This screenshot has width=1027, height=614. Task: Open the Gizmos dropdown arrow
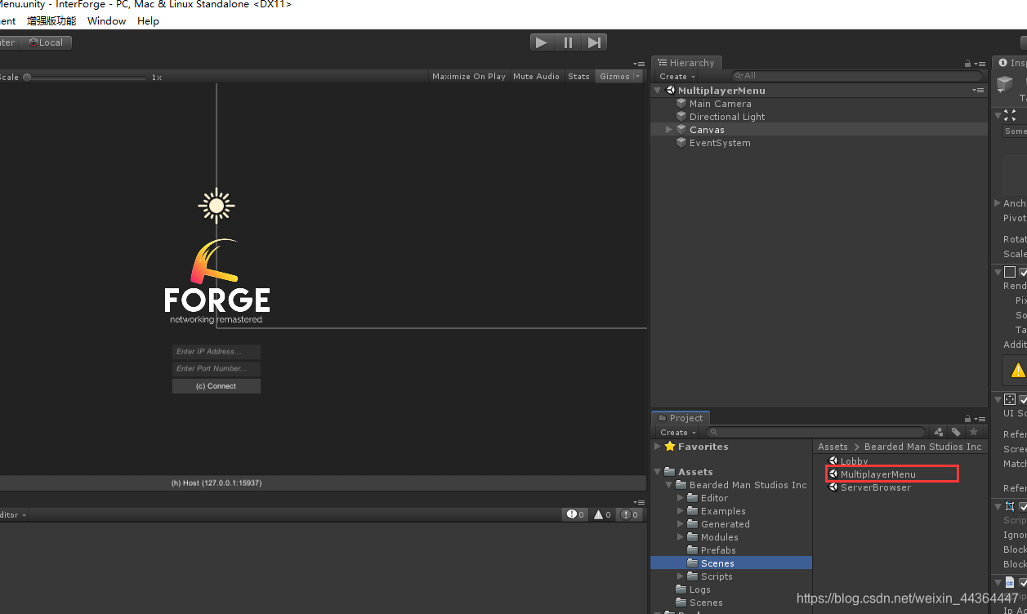(x=638, y=77)
